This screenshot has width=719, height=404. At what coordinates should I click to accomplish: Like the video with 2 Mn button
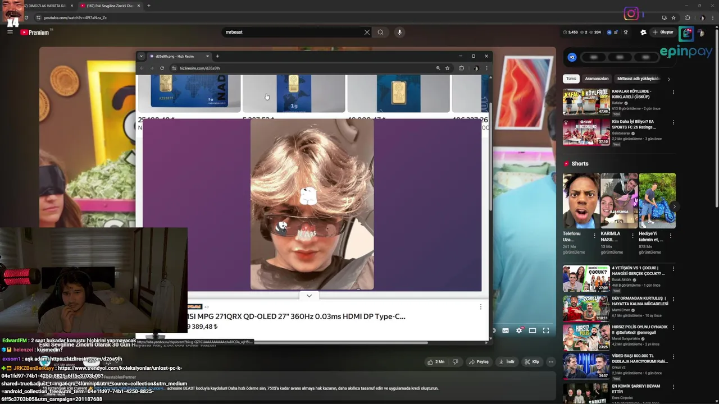[x=435, y=362]
